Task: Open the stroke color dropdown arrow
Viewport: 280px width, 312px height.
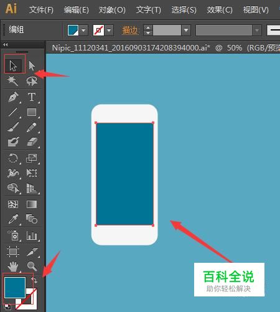Action: pyautogui.click(x=109, y=31)
